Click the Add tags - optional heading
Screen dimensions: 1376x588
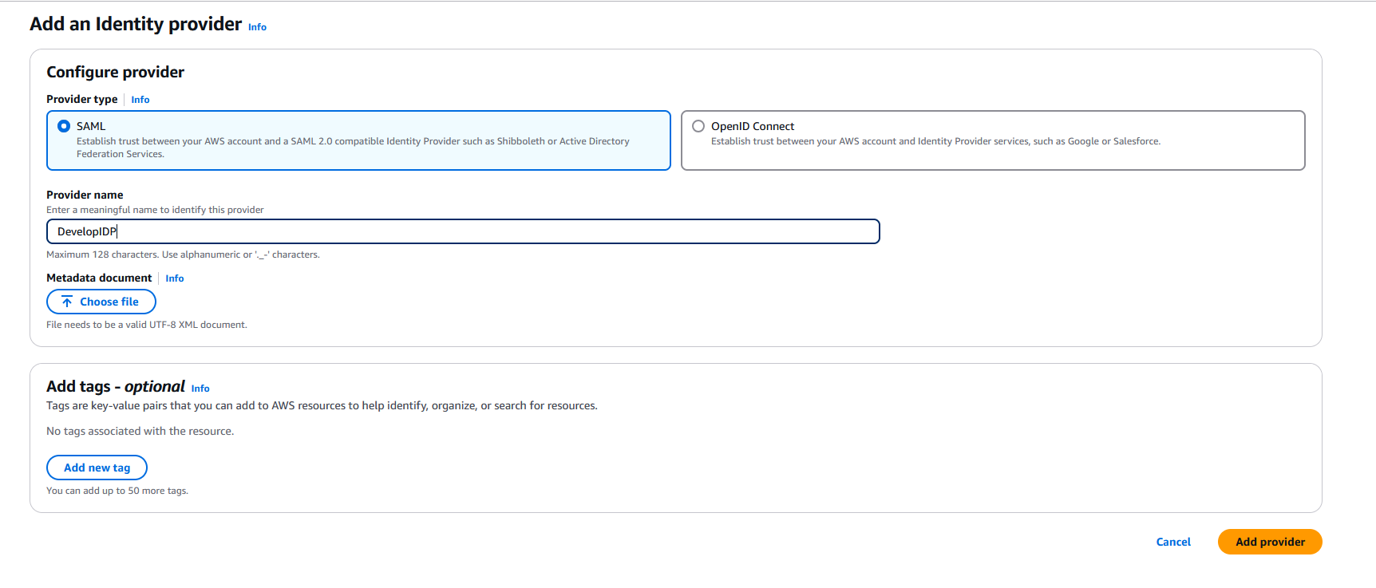tap(116, 386)
